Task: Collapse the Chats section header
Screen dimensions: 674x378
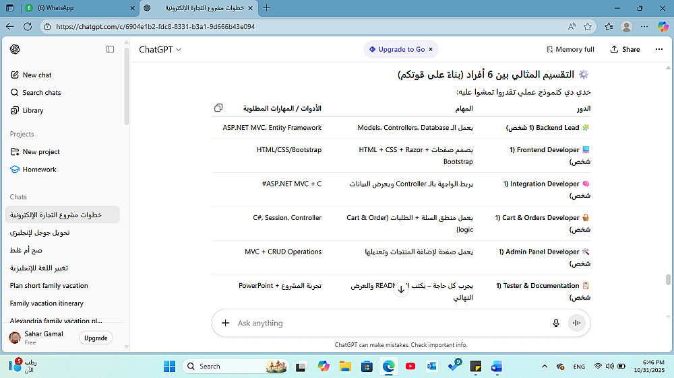Action: 18,197
